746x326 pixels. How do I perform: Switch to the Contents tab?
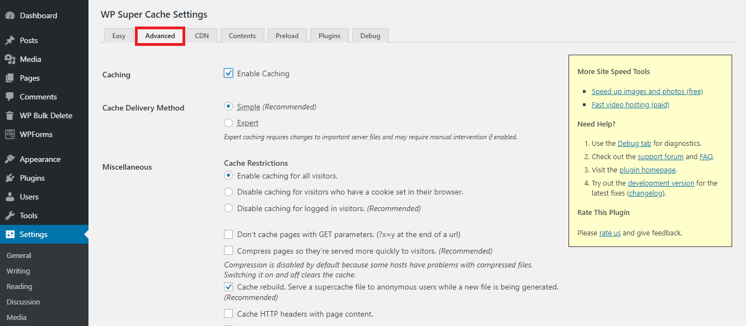(x=242, y=35)
